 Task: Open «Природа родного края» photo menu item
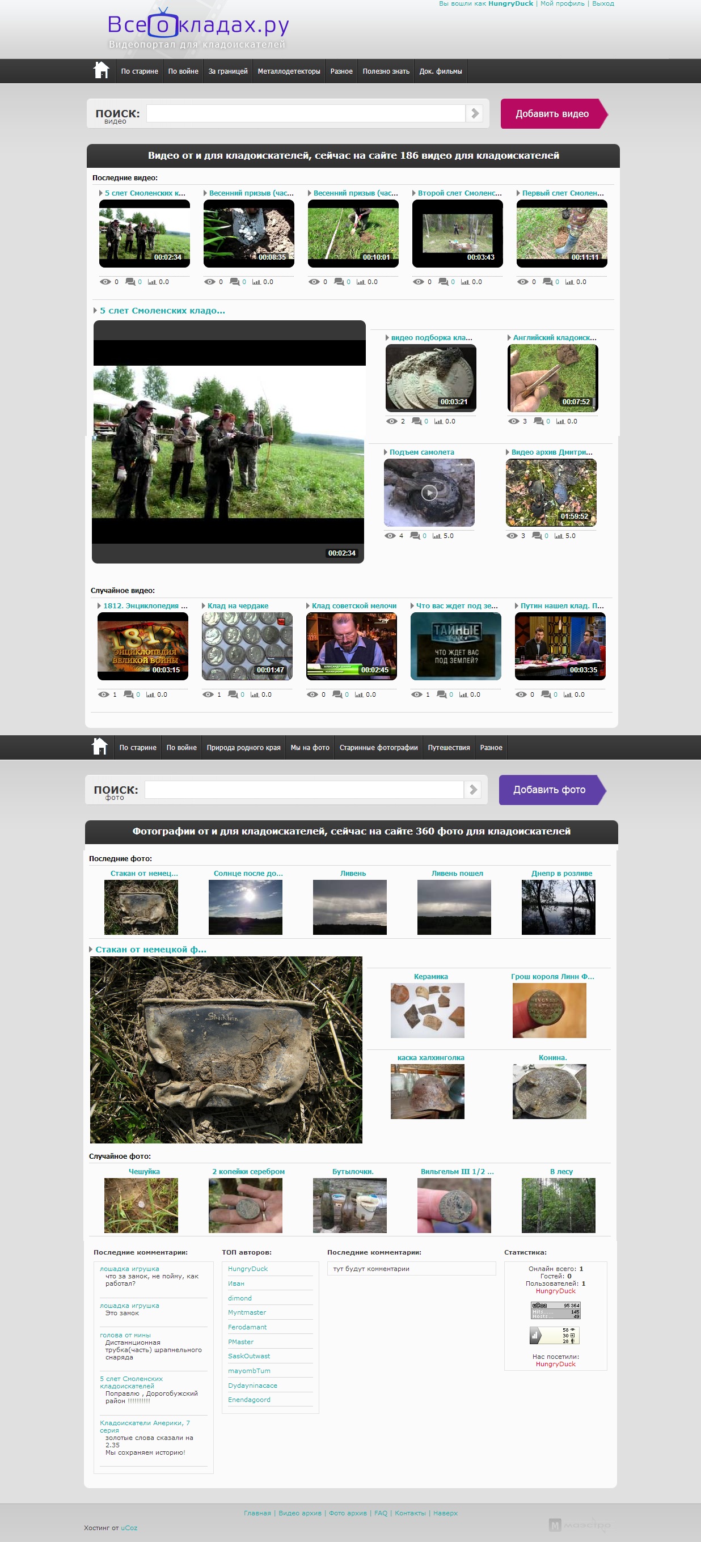pyautogui.click(x=244, y=748)
